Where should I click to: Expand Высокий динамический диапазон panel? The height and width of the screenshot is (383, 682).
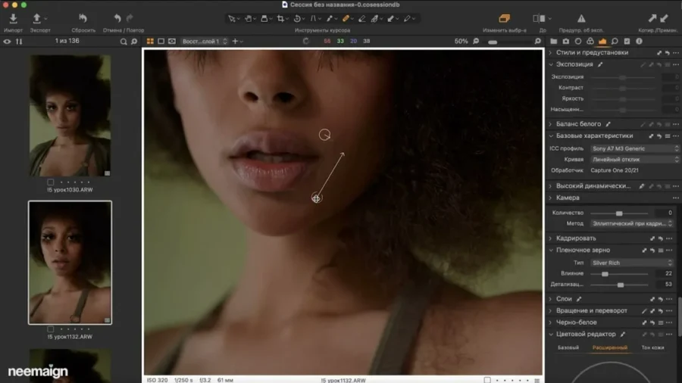pos(551,186)
